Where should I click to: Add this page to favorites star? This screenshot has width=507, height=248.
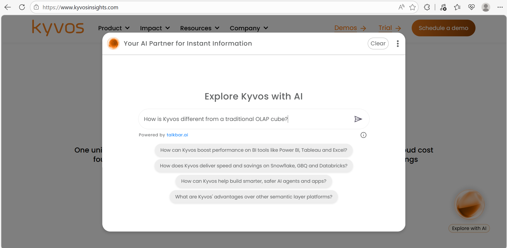point(412,7)
